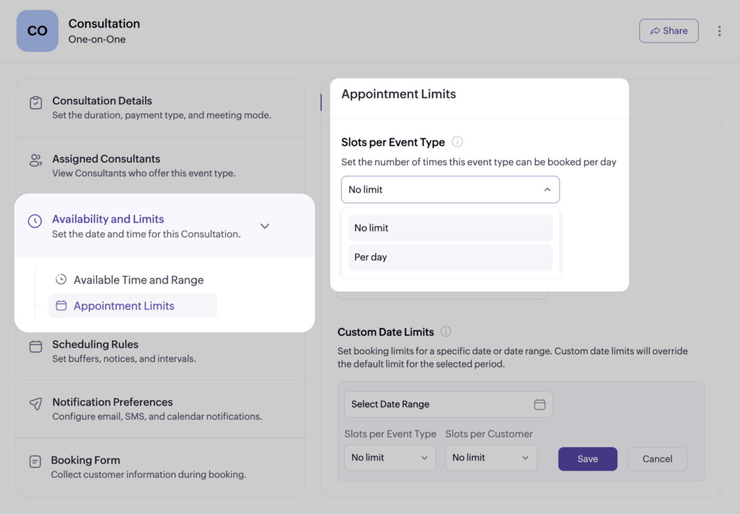Click the calendar icon in Select Date Range
This screenshot has width=740, height=515.
coord(540,404)
